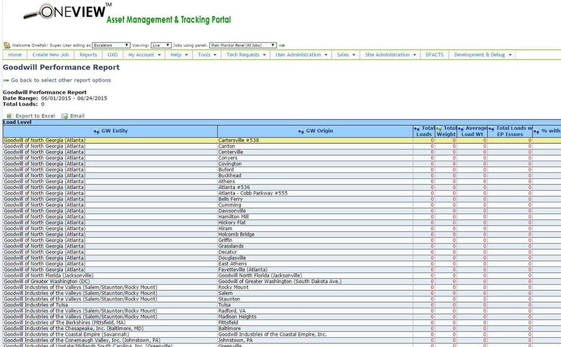Expand the Development & Debug menu

point(482,55)
